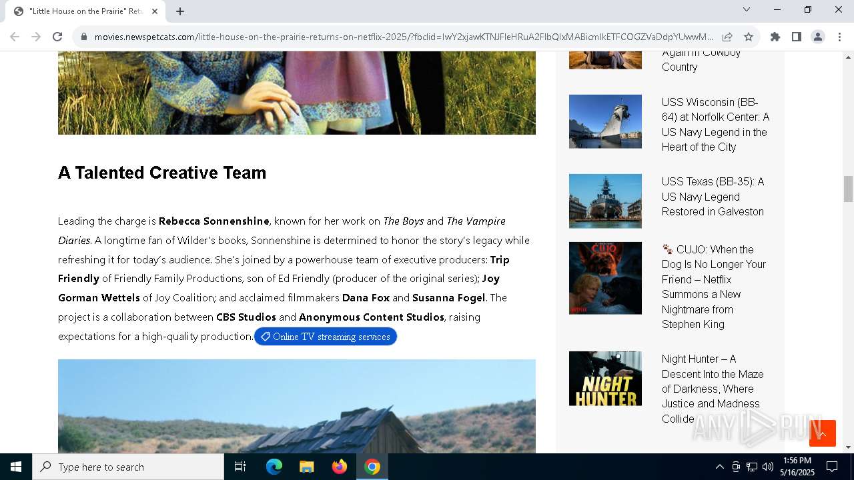Open File Explorer from the taskbar
Screen dimensions: 854x480
(x=307, y=467)
